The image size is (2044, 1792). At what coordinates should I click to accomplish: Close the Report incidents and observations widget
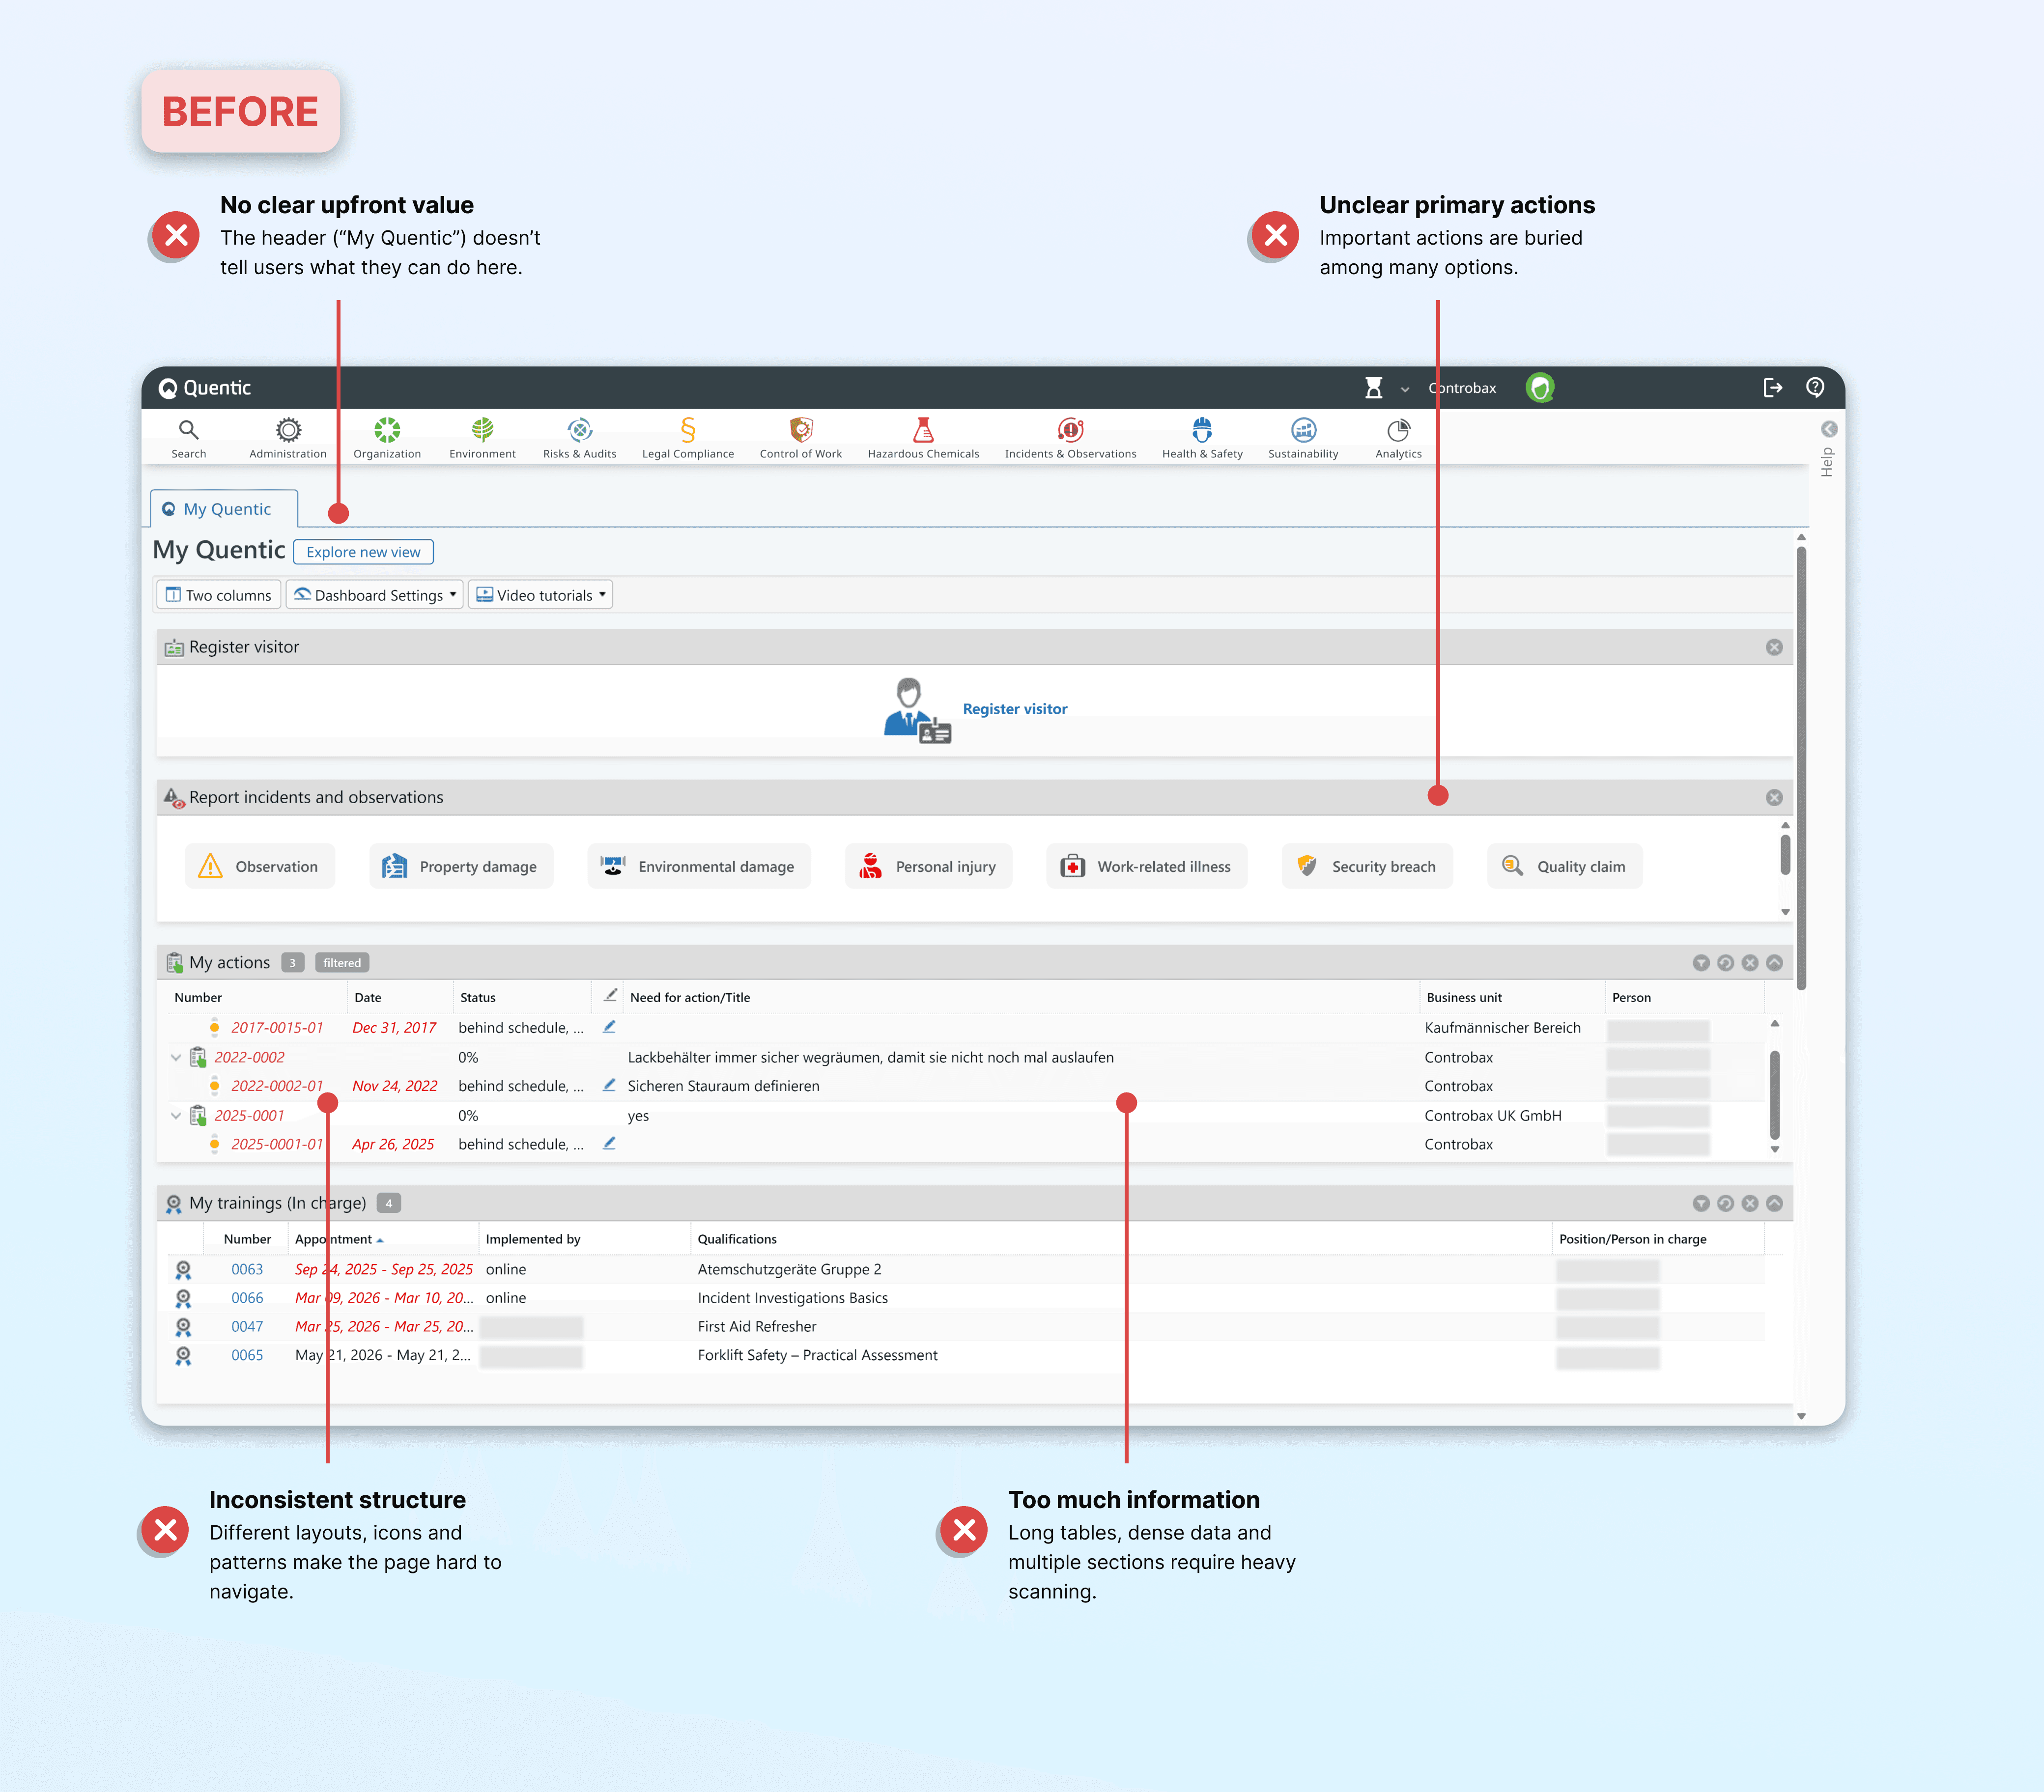point(1774,797)
